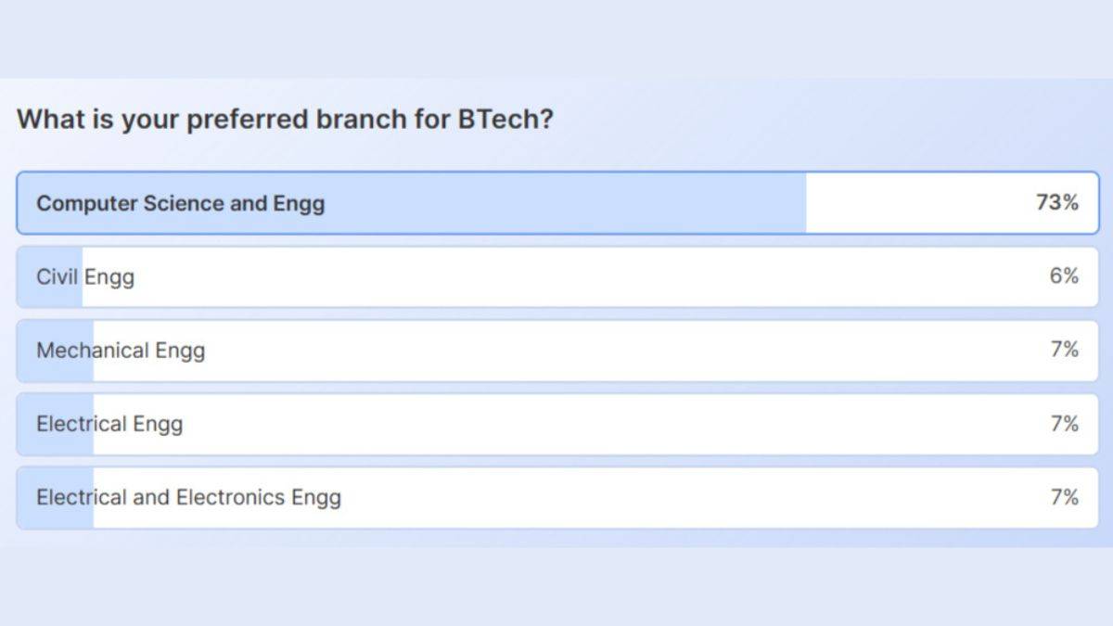The image size is (1113, 626).
Task: Click the blue filled bar of Computer Science
Action: [556, 203]
